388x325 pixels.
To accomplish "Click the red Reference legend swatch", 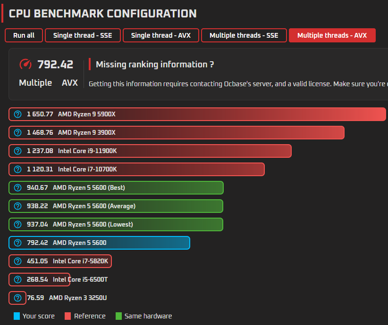I will pyautogui.click(x=67, y=316).
